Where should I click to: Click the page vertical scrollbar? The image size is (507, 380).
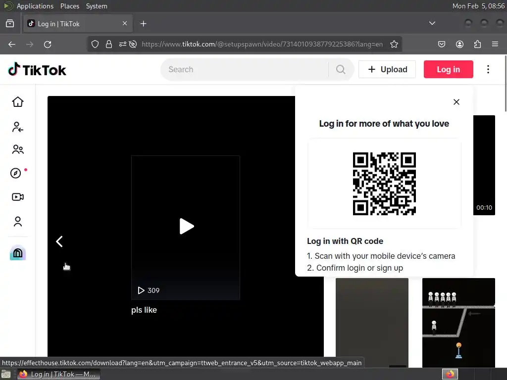coord(505,84)
